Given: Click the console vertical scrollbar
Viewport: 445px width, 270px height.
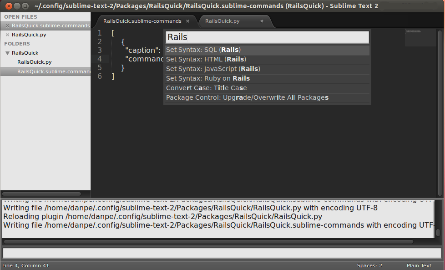Looking at the screenshot, I should click(x=438, y=233).
